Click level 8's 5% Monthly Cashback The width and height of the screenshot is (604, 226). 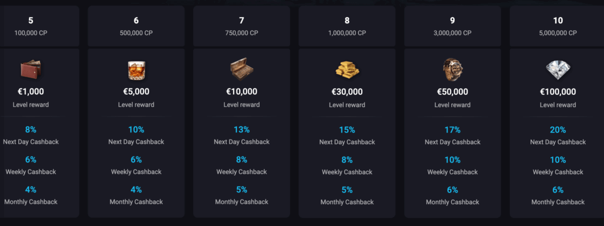coord(347,190)
